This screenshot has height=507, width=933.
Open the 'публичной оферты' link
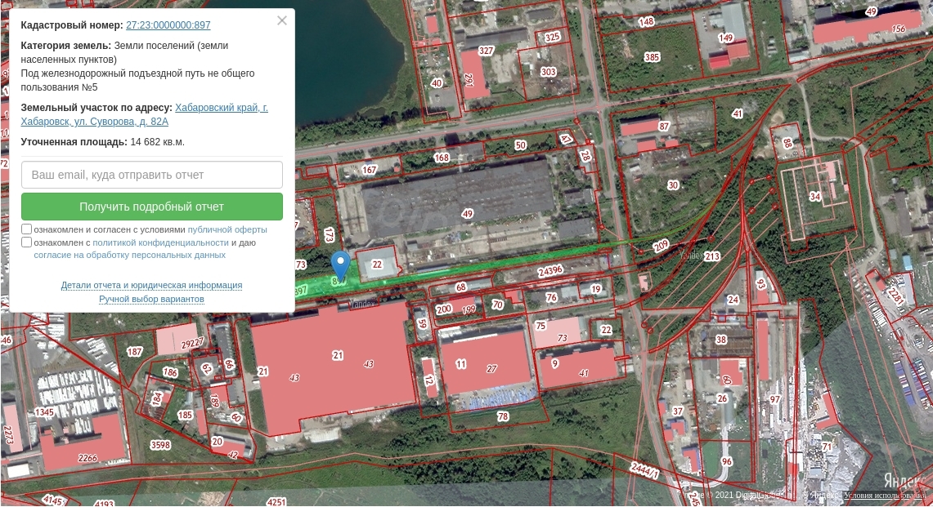pos(227,229)
